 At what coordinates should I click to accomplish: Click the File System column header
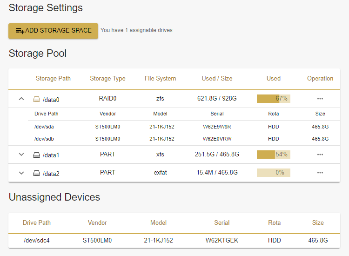click(160, 78)
